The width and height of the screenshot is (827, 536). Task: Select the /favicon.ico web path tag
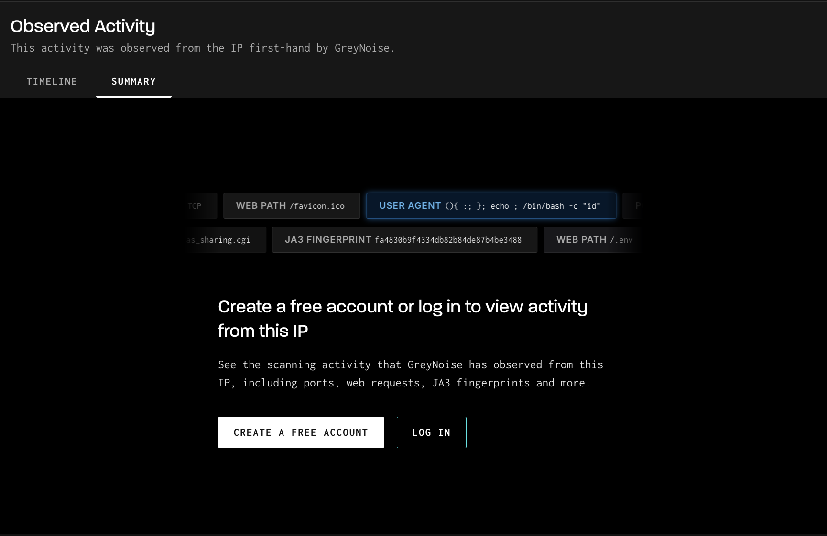pos(292,206)
